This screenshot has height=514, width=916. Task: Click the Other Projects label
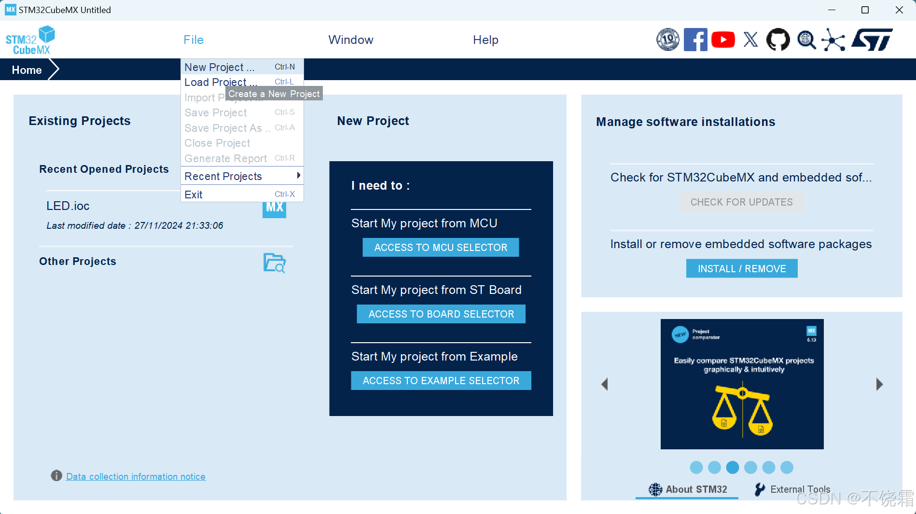78,261
